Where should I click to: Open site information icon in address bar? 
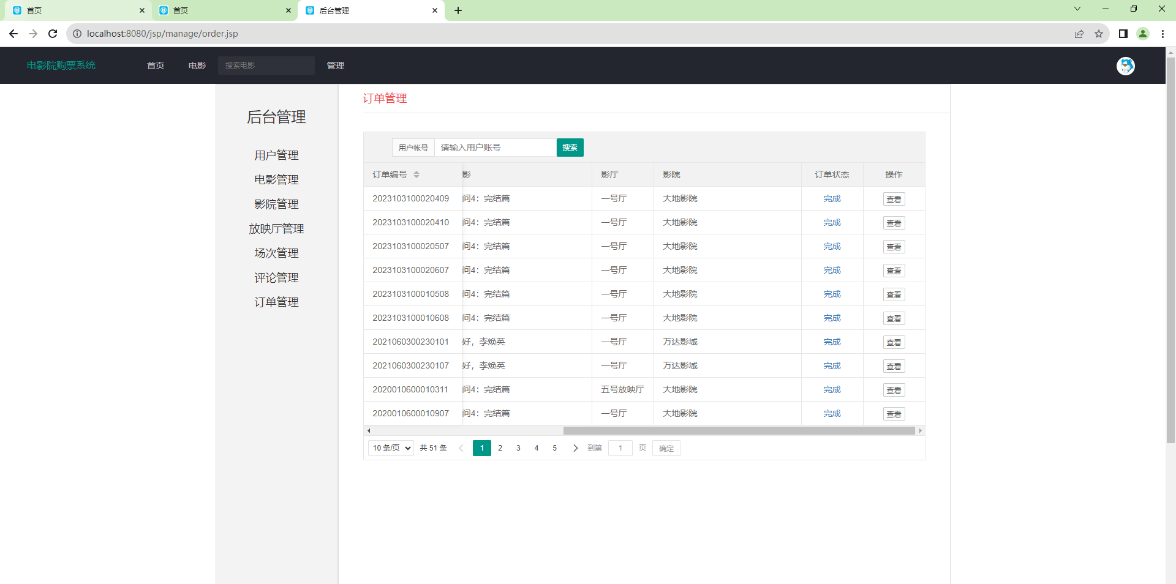[77, 34]
